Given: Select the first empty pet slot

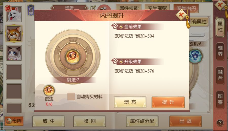Looking at the screenshot, I should (14, 72).
